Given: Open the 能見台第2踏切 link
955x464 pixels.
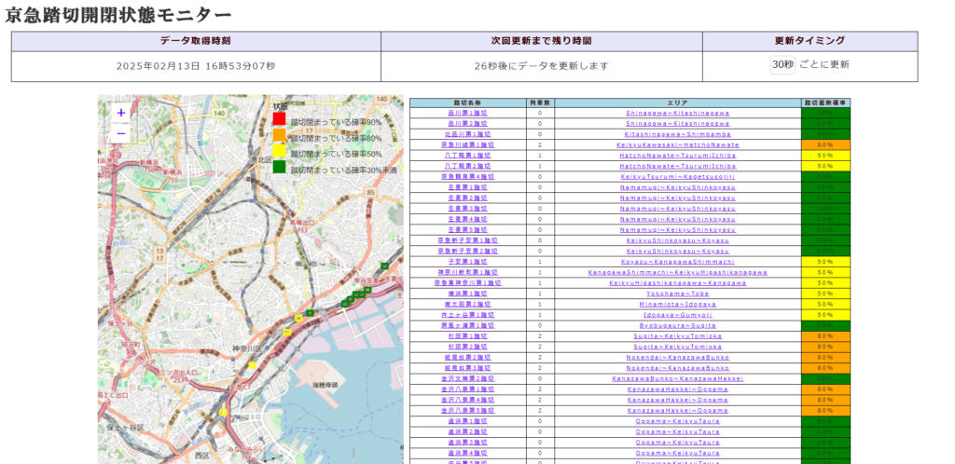Looking at the screenshot, I should coord(468,358).
